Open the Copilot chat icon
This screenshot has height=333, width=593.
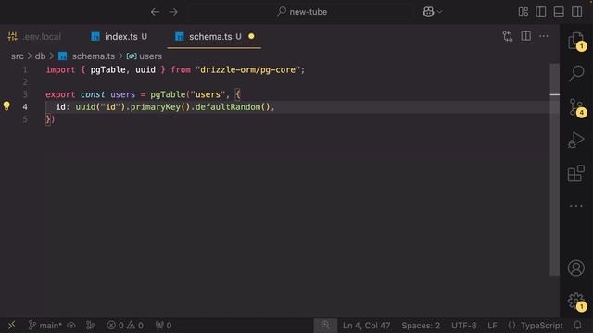pyautogui.click(x=428, y=12)
